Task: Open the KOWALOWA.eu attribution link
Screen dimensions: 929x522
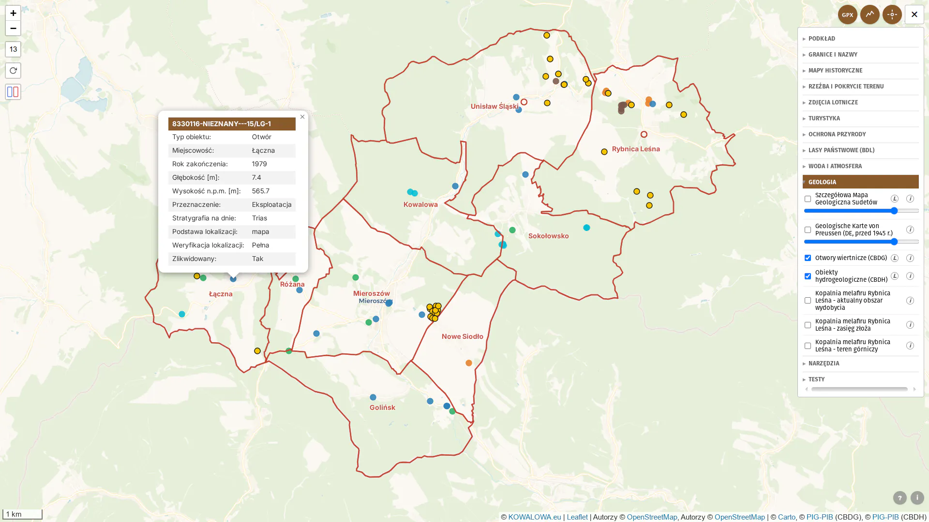Action: coord(534,517)
